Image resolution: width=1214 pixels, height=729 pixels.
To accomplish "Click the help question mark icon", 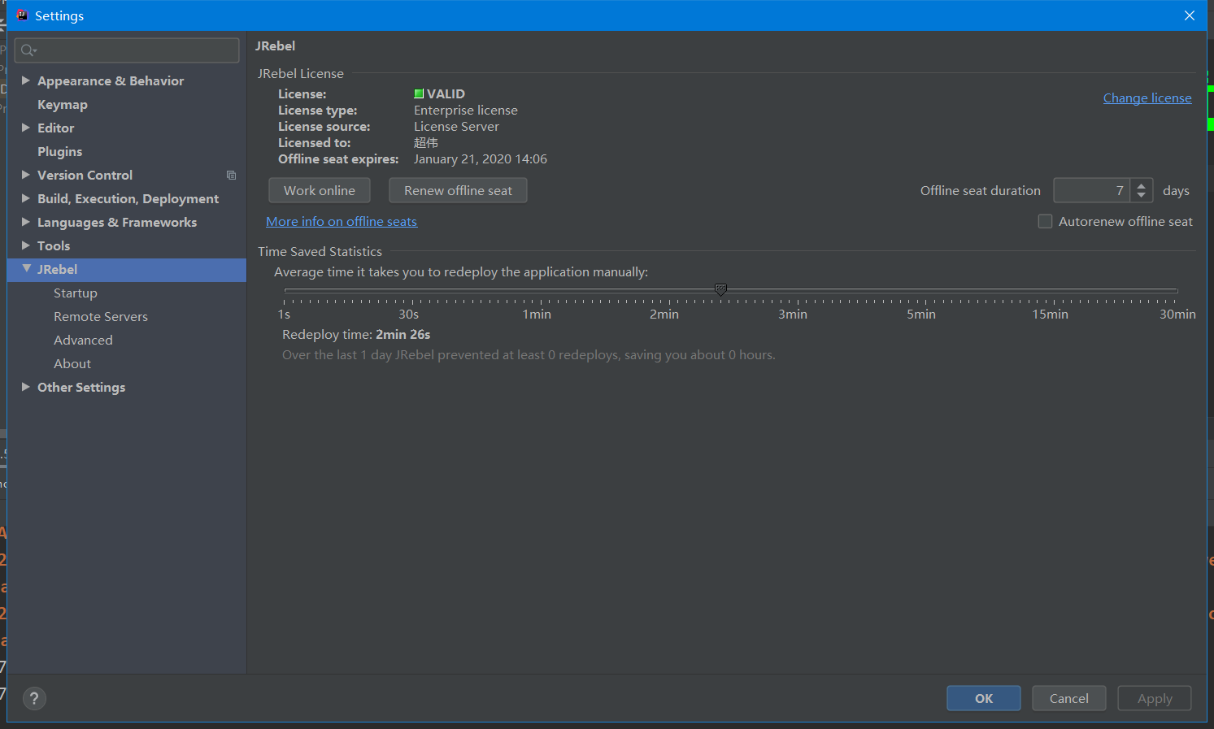I will [x=34, y=698].
